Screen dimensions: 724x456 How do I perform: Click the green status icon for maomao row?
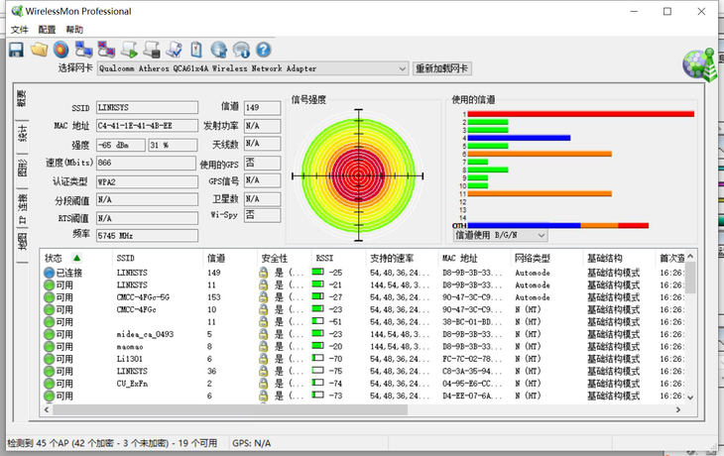click(49, 347)
